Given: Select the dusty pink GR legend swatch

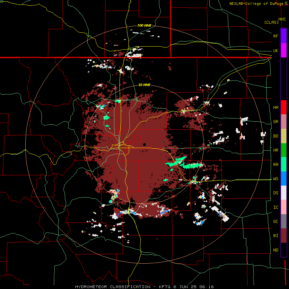Looking at the screenshot, I should (284, 122).
